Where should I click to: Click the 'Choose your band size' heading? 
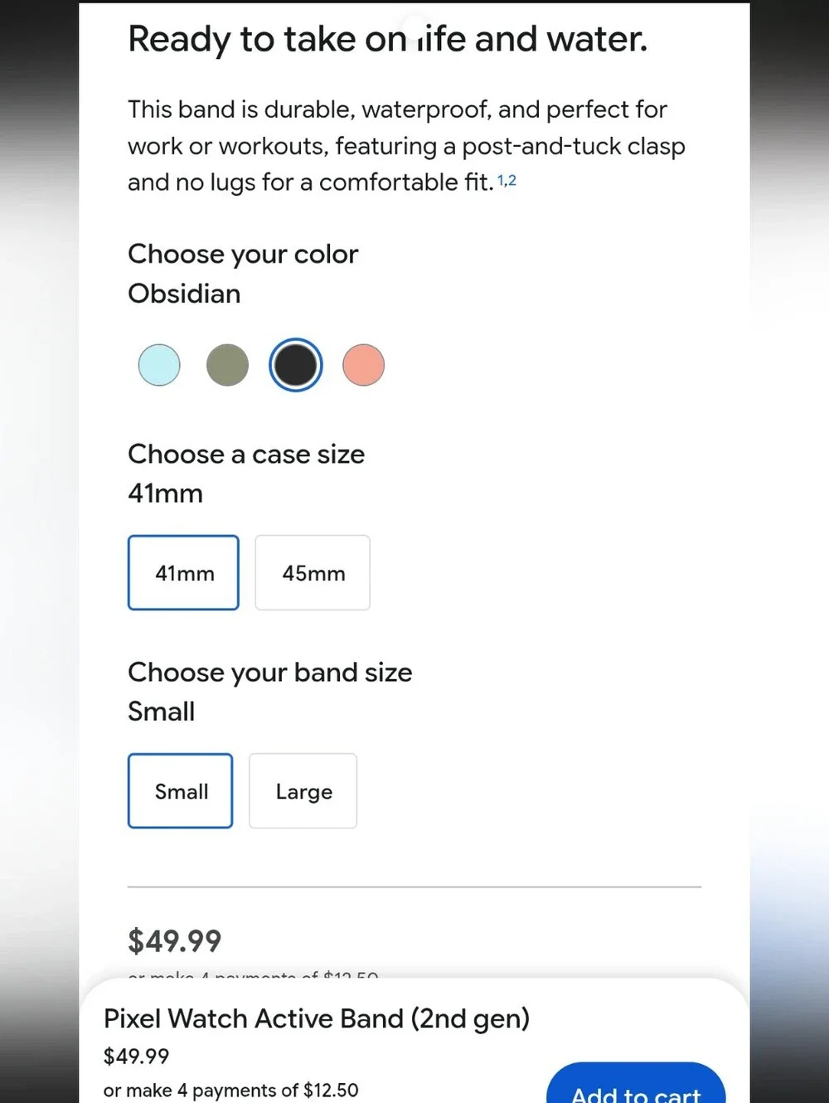pos(270,673)
